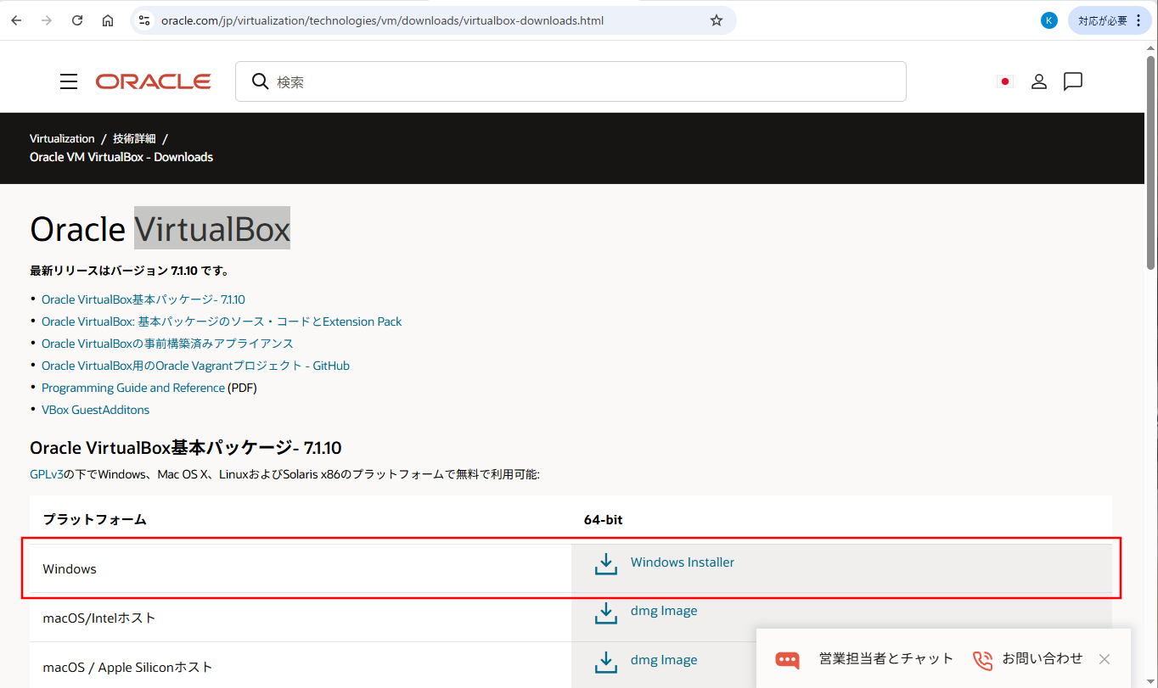
Task: Go to the browser home page
Action: point(108,20)
